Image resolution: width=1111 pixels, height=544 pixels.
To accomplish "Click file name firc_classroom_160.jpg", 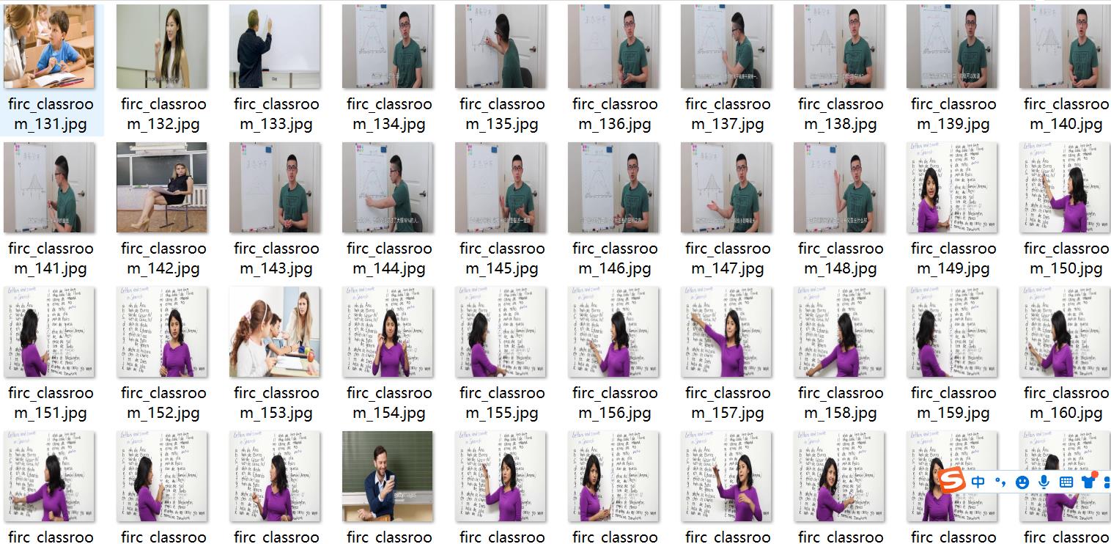I will 1066,403.
